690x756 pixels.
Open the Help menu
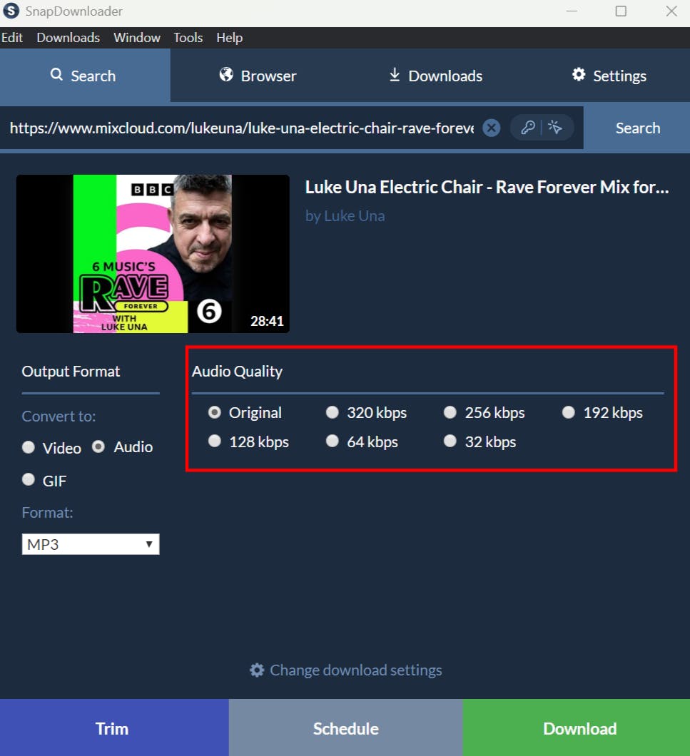(229, 38)
